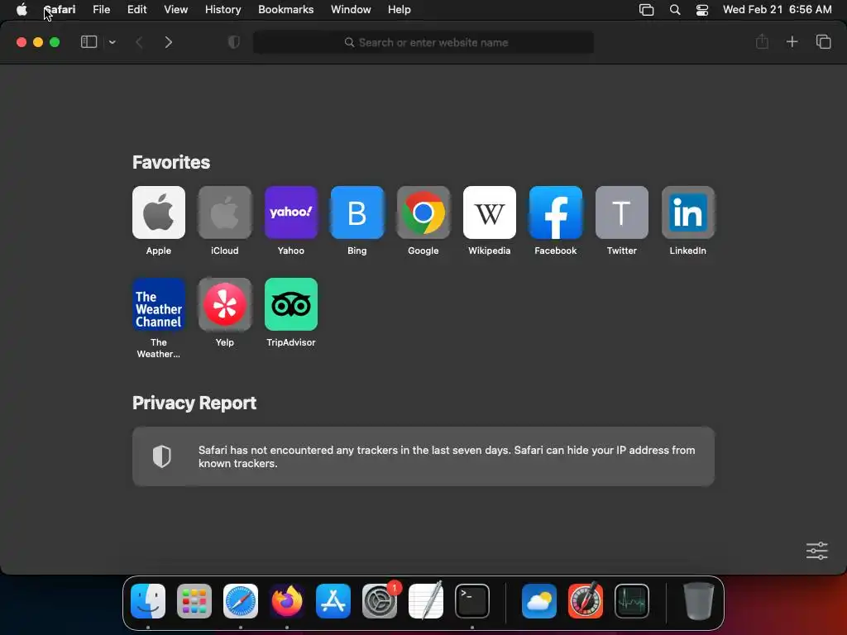Open the Window menu
The width and height of the screenshot is (847, 635).
351,10
